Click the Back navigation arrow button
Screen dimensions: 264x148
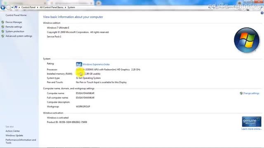(3, 7)
